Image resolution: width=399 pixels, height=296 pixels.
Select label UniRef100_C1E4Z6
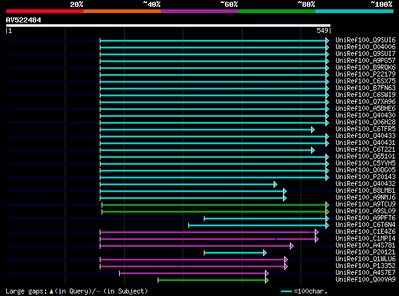tap(365, 232)
